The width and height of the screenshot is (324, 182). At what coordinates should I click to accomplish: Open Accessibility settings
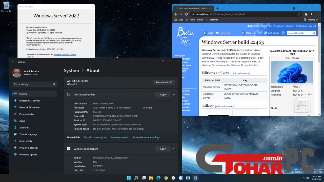tap(34, 141)
